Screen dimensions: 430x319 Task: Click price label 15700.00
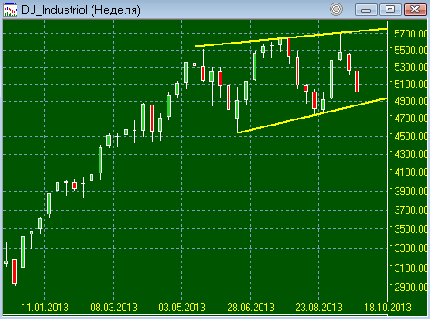[x=408, y=34]
